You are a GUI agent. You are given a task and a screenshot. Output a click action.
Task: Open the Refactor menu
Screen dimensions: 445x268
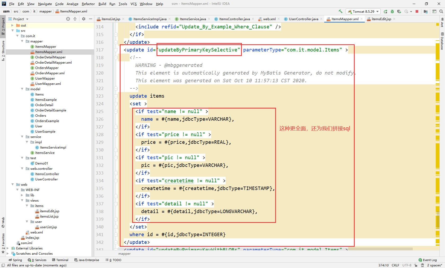tap(88, 4)
